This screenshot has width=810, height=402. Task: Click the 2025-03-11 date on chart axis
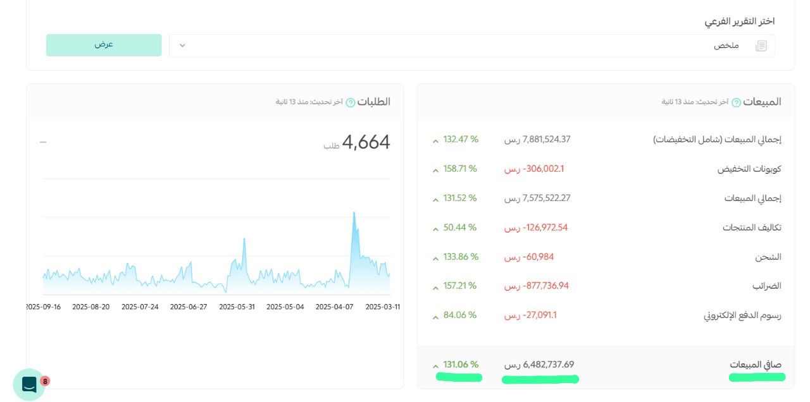coord(382,307)
